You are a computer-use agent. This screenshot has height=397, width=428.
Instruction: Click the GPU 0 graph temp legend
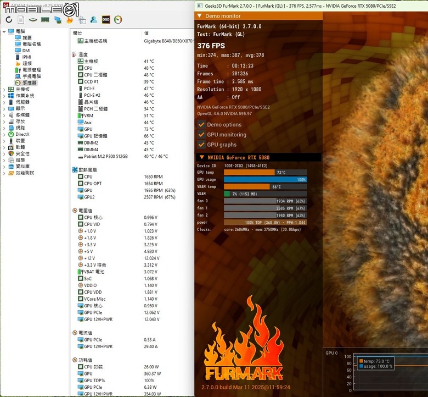[374, 361]
